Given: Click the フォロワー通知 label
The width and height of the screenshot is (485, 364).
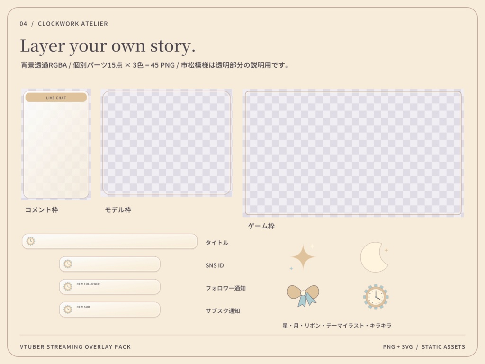Looking at the screenshot, I should pos(225,288).
